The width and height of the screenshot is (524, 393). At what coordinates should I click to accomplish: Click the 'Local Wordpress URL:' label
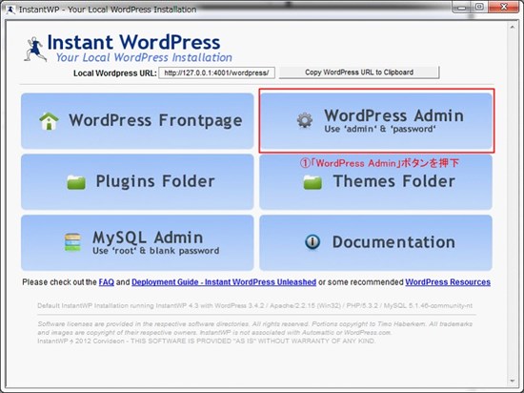click(115, 72)
